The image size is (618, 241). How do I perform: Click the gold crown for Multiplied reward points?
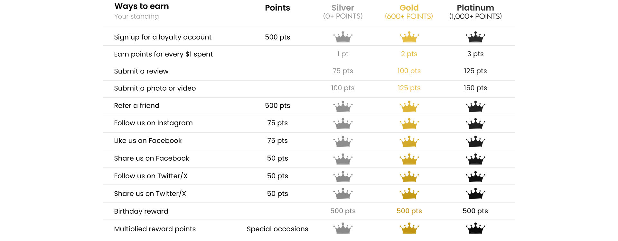click(409, 228)
